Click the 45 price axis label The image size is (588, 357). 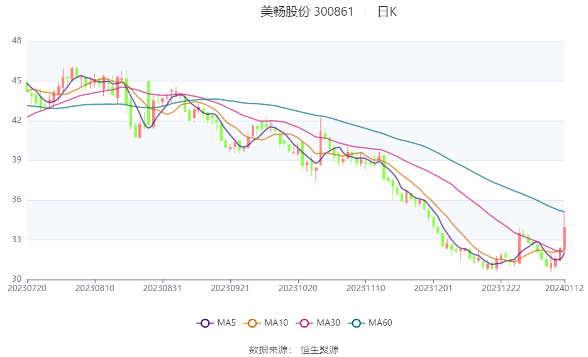(x=16, y=81)
